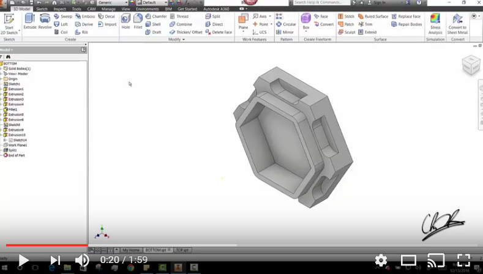Choose the Draft tool
Viewport: 483px width, 274px height.
(x=153, y=32)
